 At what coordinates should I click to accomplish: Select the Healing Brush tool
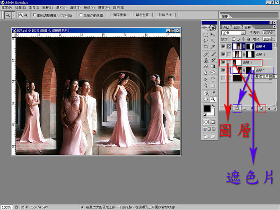[x=206, y=54]
